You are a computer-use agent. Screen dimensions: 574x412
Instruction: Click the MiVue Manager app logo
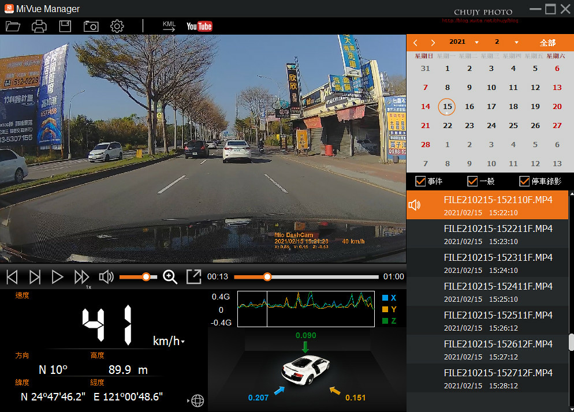9,9
